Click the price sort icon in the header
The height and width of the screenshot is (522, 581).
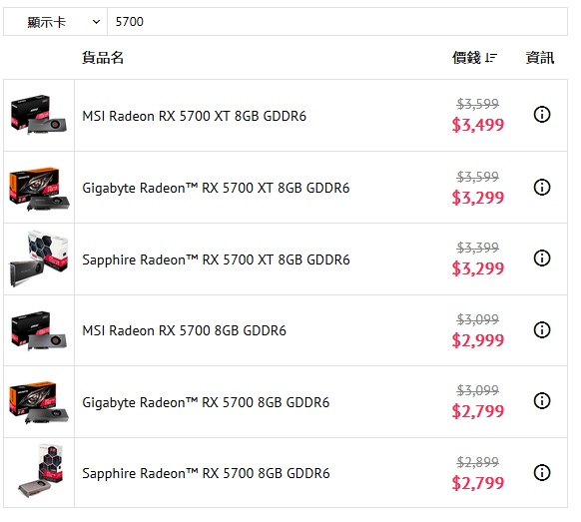(491, 58)
